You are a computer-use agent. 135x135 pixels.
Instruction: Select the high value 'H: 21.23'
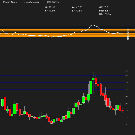point(77,7)
